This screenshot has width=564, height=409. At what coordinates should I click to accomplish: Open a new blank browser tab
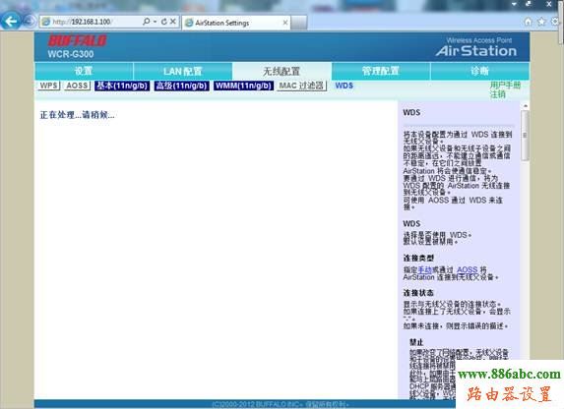(x=299, y=23)
